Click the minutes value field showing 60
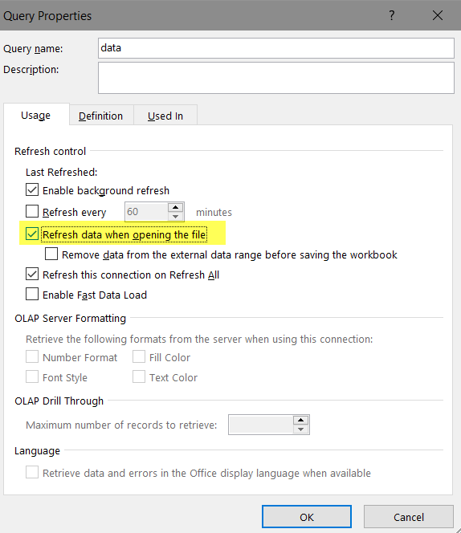461x533 pixels. 146,212
